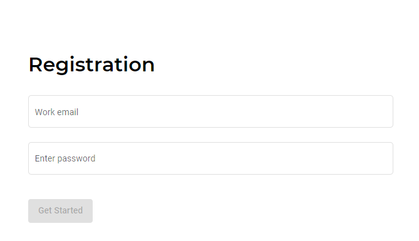The height and width of the screenshot is (241, 419).
Task: Focus the work email entry box
Action: 210,111
